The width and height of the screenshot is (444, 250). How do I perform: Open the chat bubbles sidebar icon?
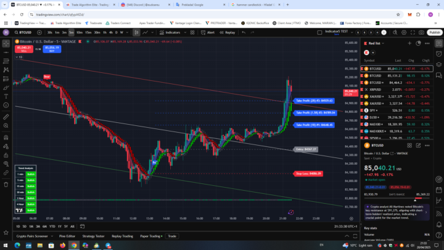[x=439, y=75]
